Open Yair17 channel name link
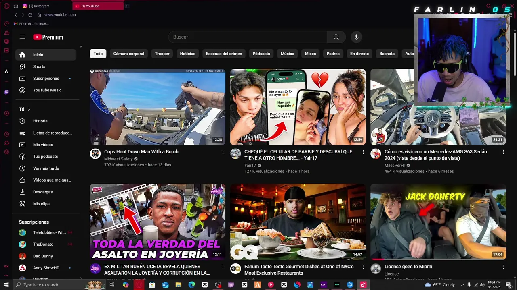This screenshot has width=517, height=290. coord(250,166)
